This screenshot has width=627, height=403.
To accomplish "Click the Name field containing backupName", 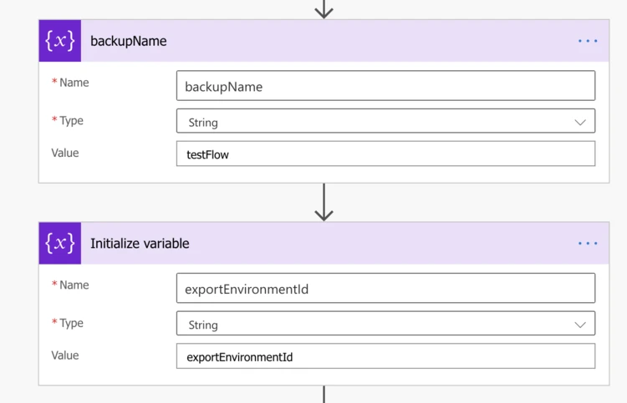I will [385, 86].
